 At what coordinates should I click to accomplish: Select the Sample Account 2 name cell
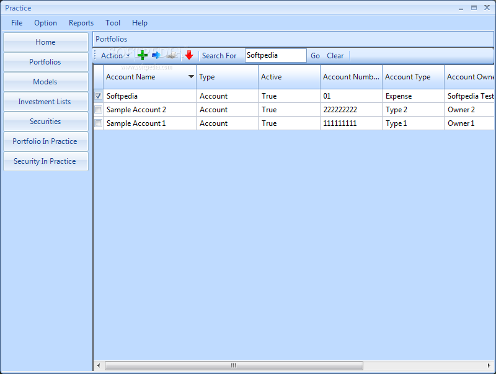149,110
